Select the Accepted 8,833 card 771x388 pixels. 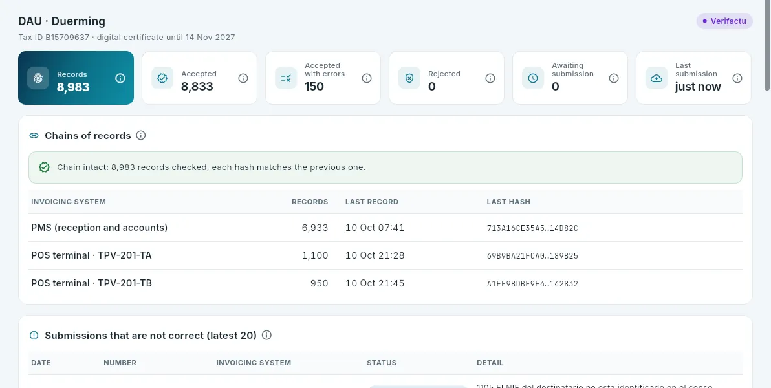pyautogui.click(x=200, y=78)
